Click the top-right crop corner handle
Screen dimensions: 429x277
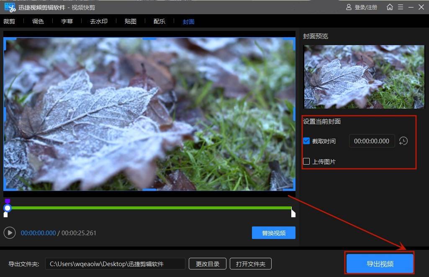click(x=290, y=44)
